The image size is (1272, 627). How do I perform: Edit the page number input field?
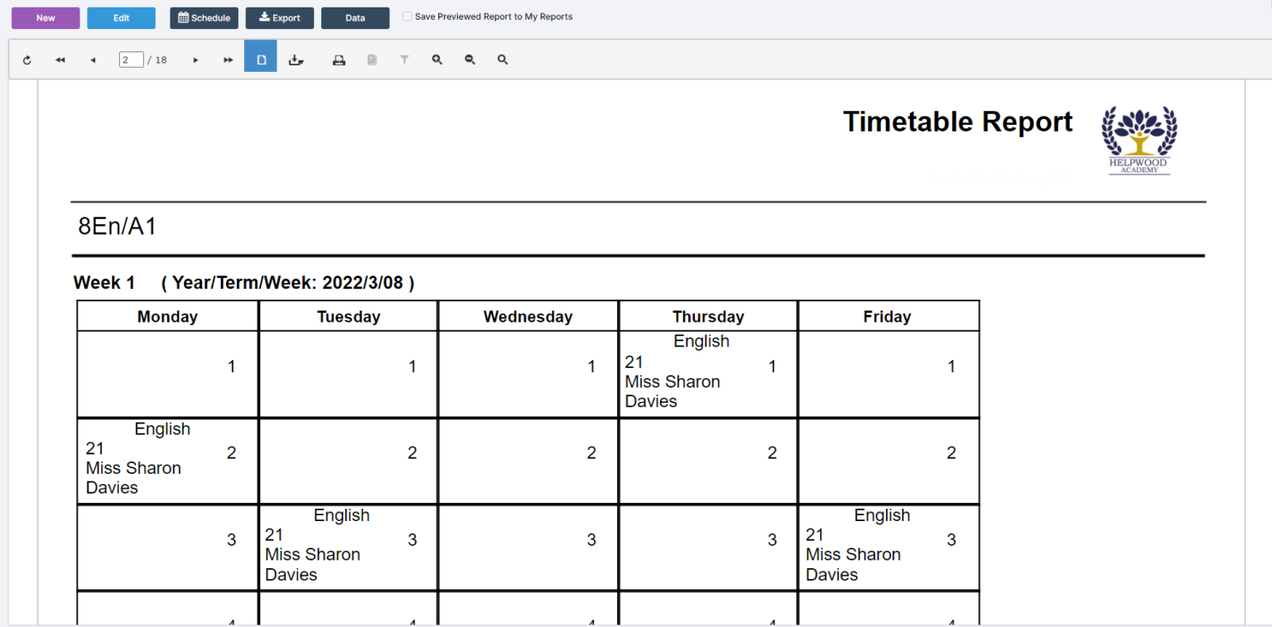click(x=130, y=59)
